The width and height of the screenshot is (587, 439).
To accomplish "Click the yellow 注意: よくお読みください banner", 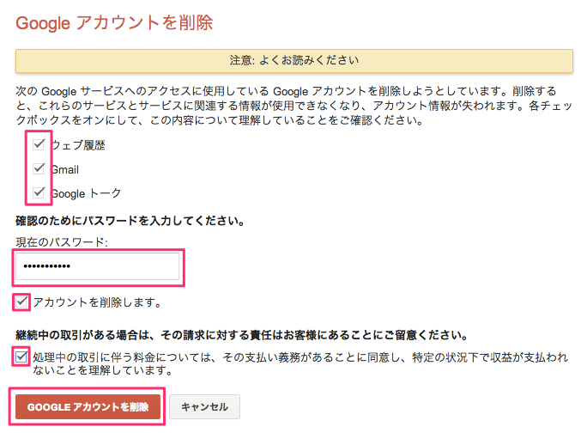I will coord(294,60).
